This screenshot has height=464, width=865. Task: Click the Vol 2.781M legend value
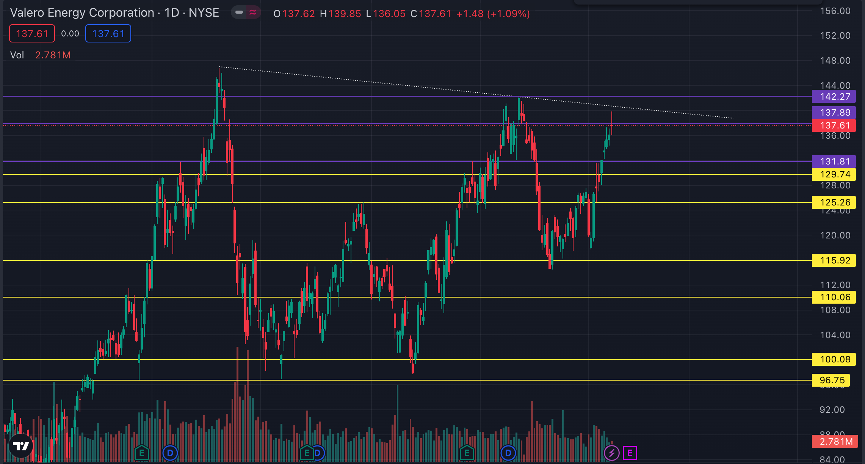pos(53,55)
